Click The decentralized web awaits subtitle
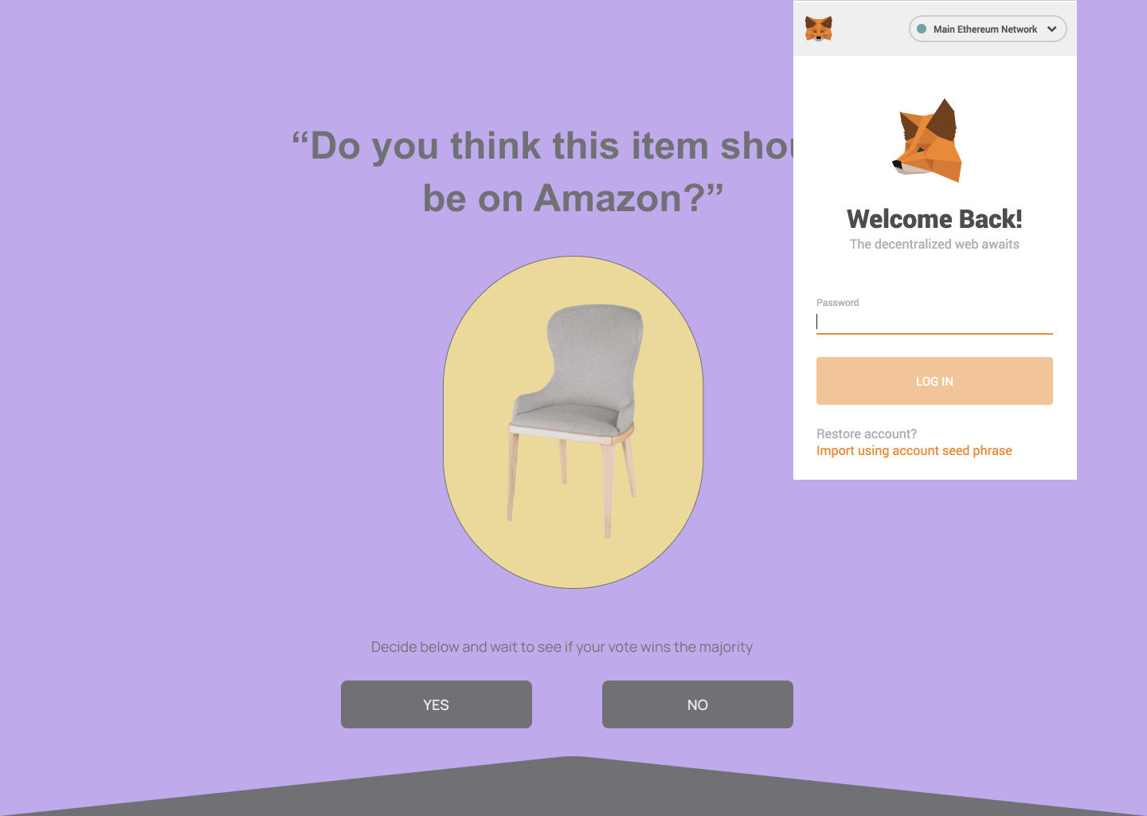1147x816 pixels. (934, 244)
